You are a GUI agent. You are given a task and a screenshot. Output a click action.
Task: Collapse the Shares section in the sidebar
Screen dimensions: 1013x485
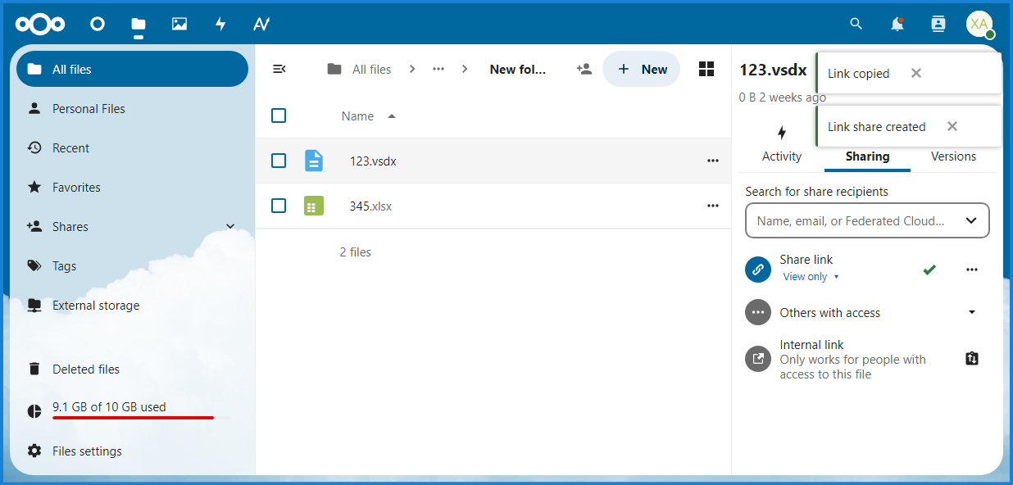point(230,226)
